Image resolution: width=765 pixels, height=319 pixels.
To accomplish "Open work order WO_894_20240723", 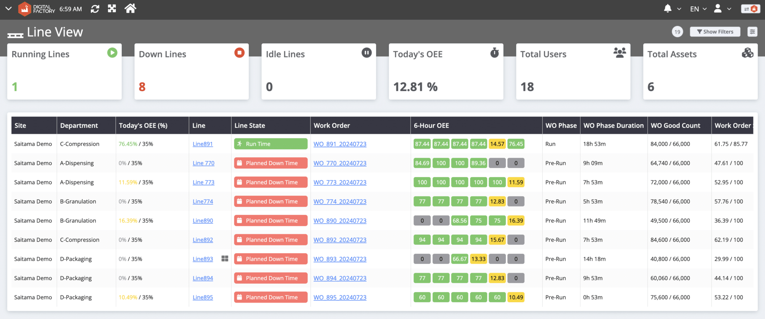I will [x=340, y=278].
